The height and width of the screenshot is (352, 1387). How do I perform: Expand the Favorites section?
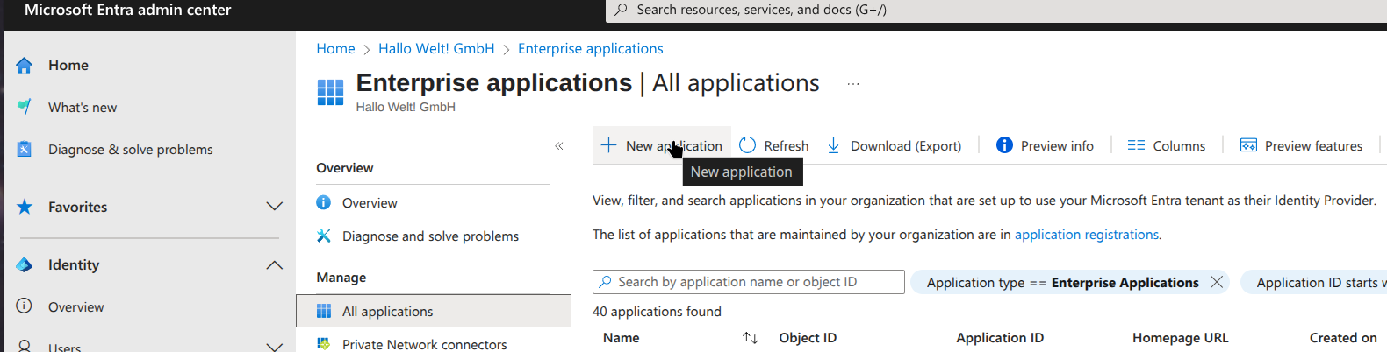(274, 207)
